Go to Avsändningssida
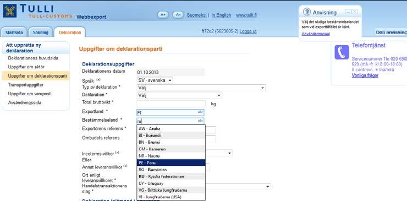Image resolution: width=407 pixels, height=201 pixels. [x=25, y=102]
